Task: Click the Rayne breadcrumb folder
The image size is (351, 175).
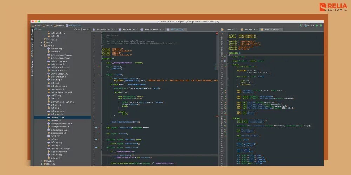Action: coord(36,26)
